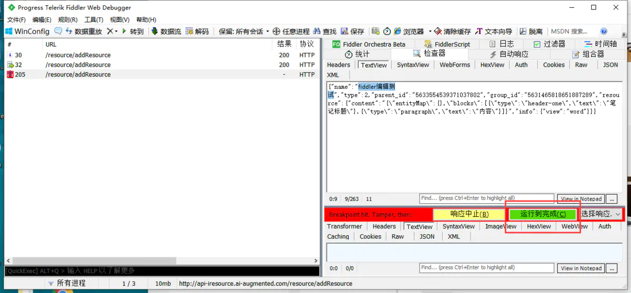Select response Transformer tab

tap(344, 226)
